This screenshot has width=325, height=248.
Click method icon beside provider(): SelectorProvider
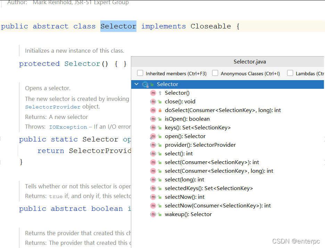tap(153, 145)
